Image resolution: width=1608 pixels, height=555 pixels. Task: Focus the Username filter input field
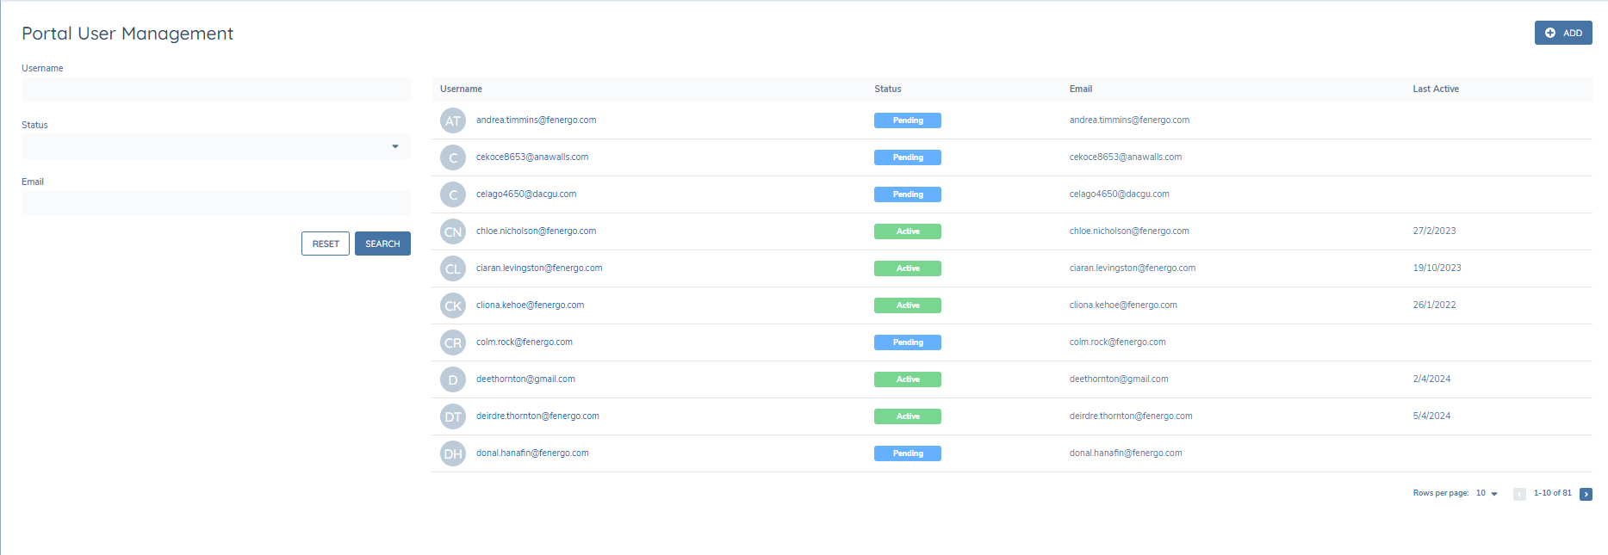point(215,89)
